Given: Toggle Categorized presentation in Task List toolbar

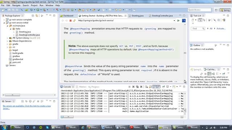Looking at the screenshot, I should click(200, 20).
